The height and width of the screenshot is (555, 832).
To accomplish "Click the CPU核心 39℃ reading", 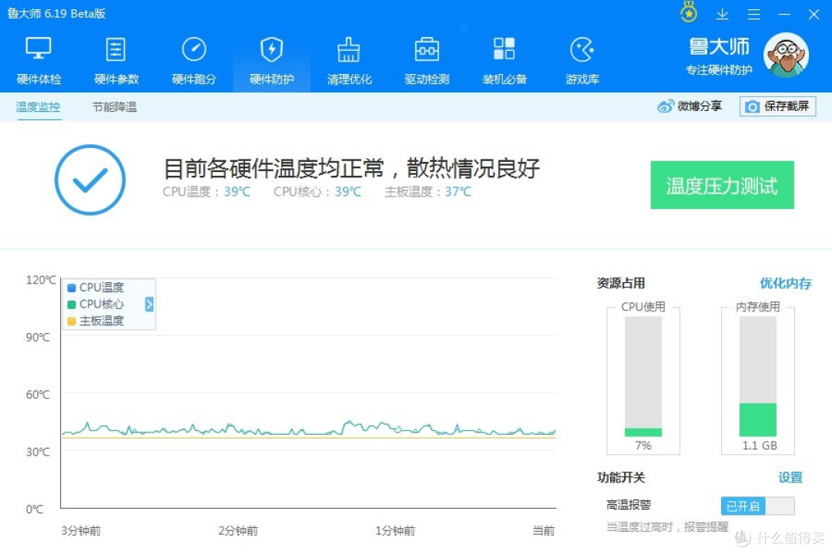I will 317,192.
